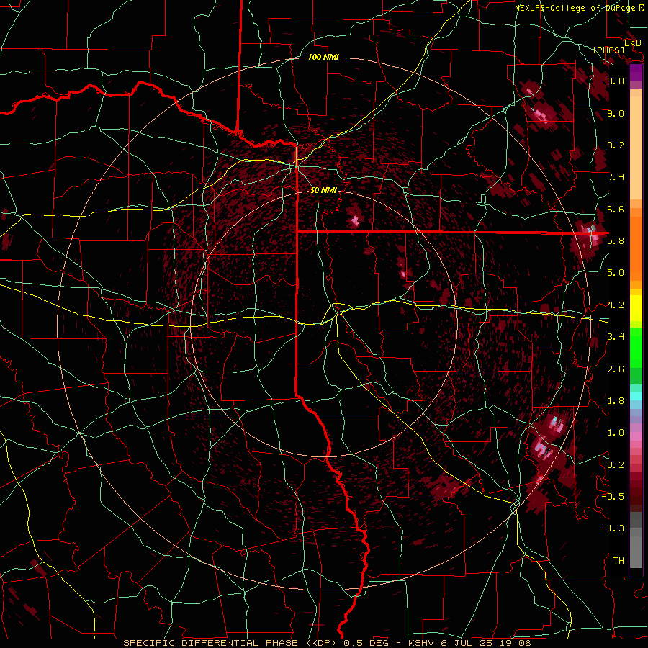
Task: Click the 0.2 scale value
Action: (616, 465)
